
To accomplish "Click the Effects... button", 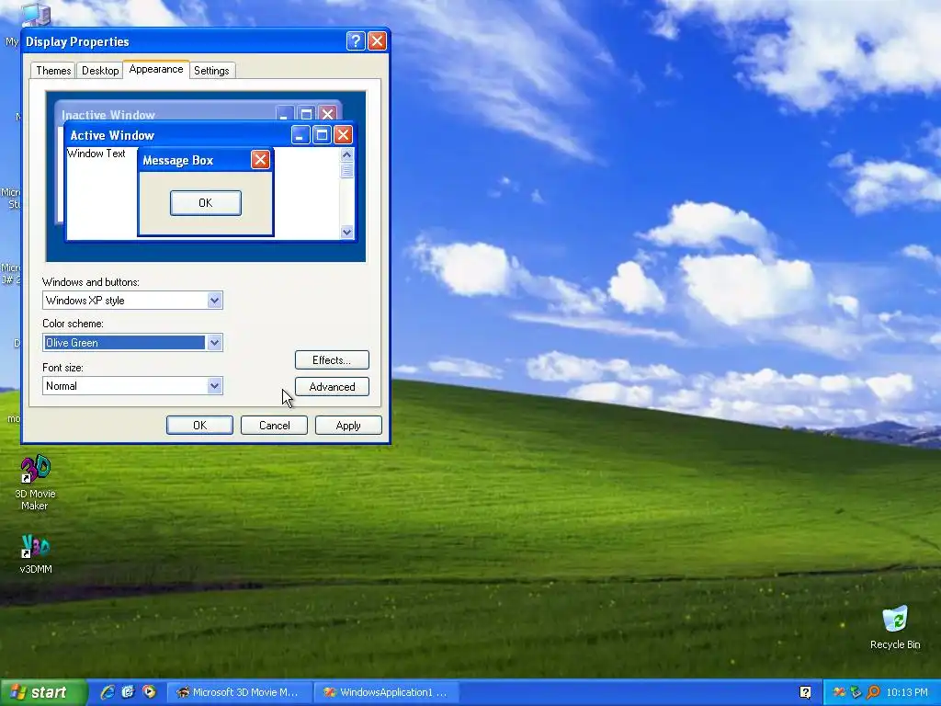I will click(332, 360).
